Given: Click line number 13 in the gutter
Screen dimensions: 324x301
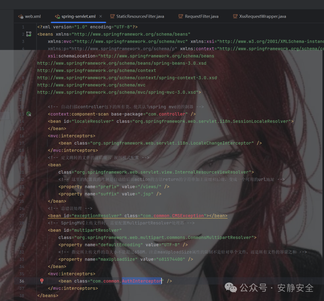Looking at the screenshot, I should [x=22, y=114].
